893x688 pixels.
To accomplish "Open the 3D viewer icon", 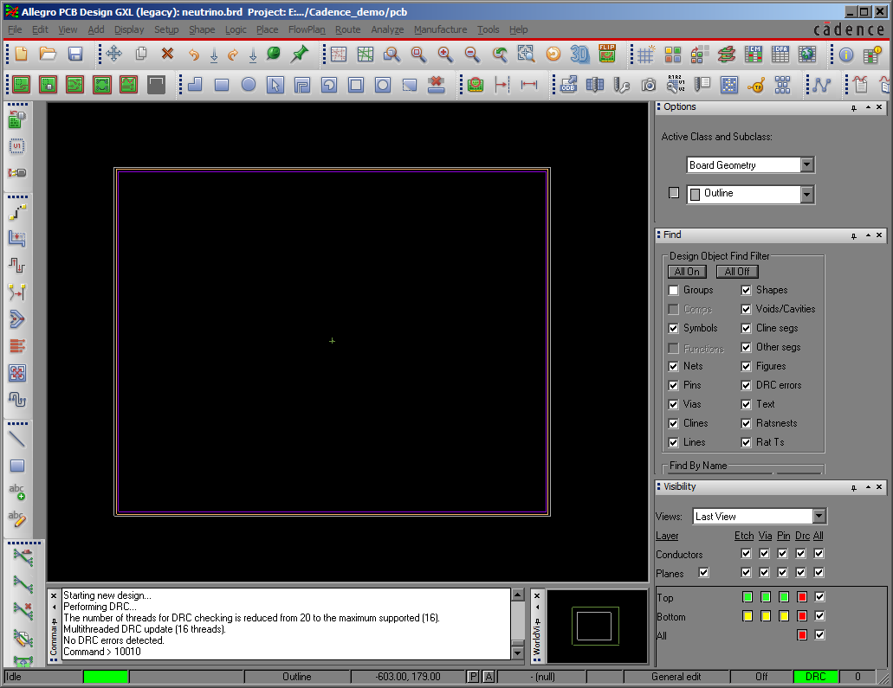I will tap(579, 54).
